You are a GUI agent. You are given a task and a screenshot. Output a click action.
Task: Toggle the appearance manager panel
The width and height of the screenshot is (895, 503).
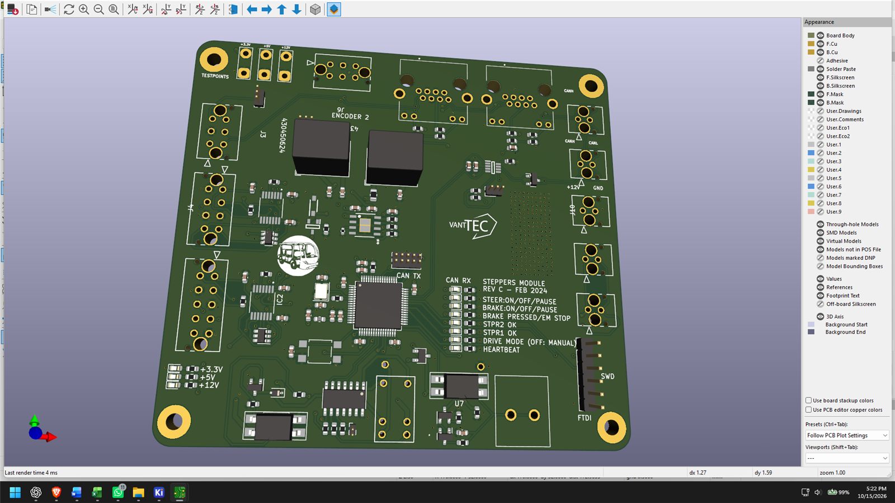334,10
